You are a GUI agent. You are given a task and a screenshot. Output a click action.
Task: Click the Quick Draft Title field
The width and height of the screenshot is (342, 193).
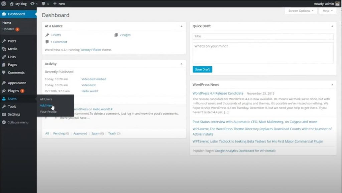pyautogui.click(x=263, y=36)
